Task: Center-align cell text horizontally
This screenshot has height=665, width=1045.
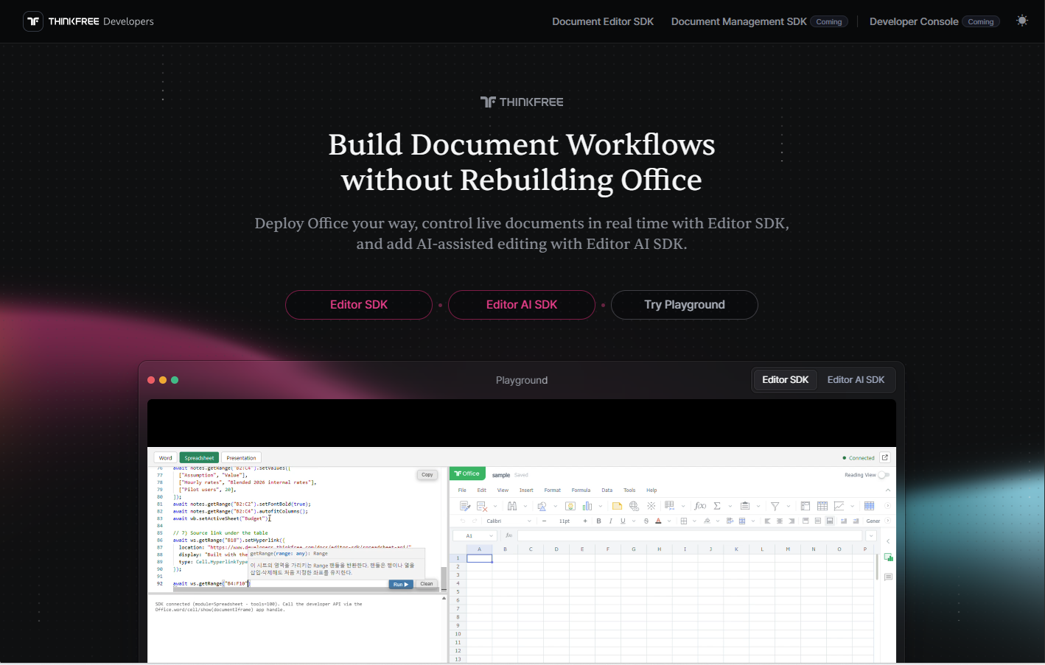Action: point(779,521)
